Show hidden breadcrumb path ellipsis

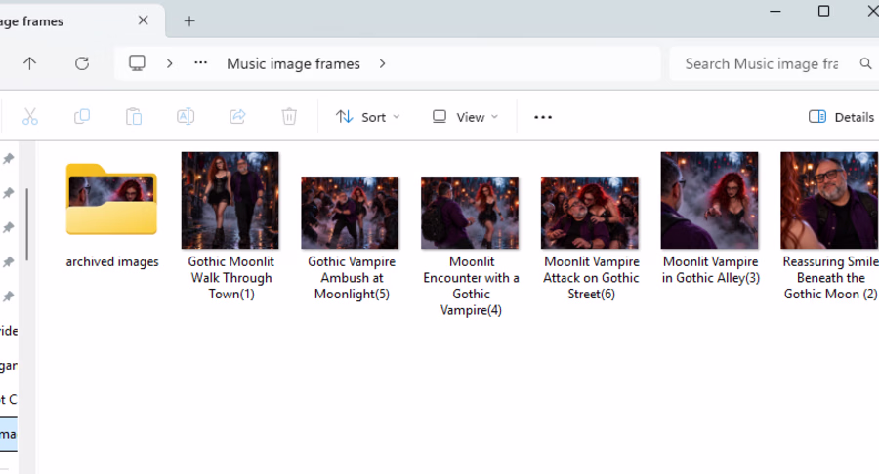(200, 63)
